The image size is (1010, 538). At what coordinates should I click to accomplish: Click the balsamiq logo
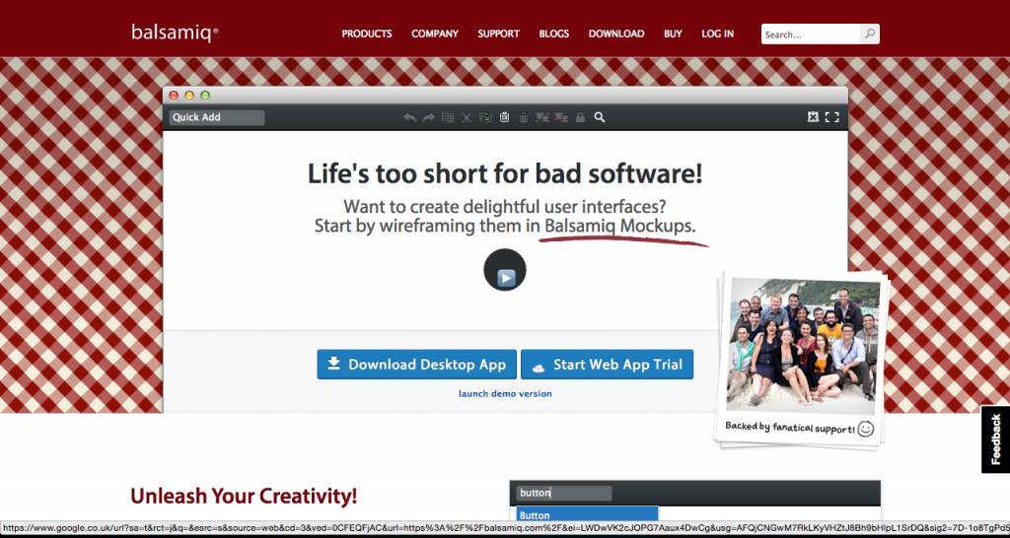(175, 33)
